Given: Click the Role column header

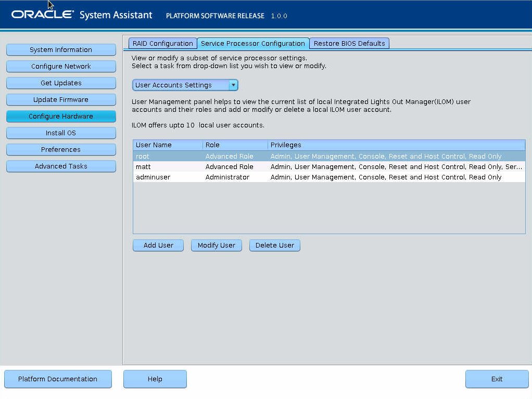Looking at the screenshot, I should (235, 145).
